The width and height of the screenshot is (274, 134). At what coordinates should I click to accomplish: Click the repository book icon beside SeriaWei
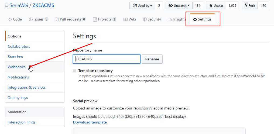(x=6, y=5)
